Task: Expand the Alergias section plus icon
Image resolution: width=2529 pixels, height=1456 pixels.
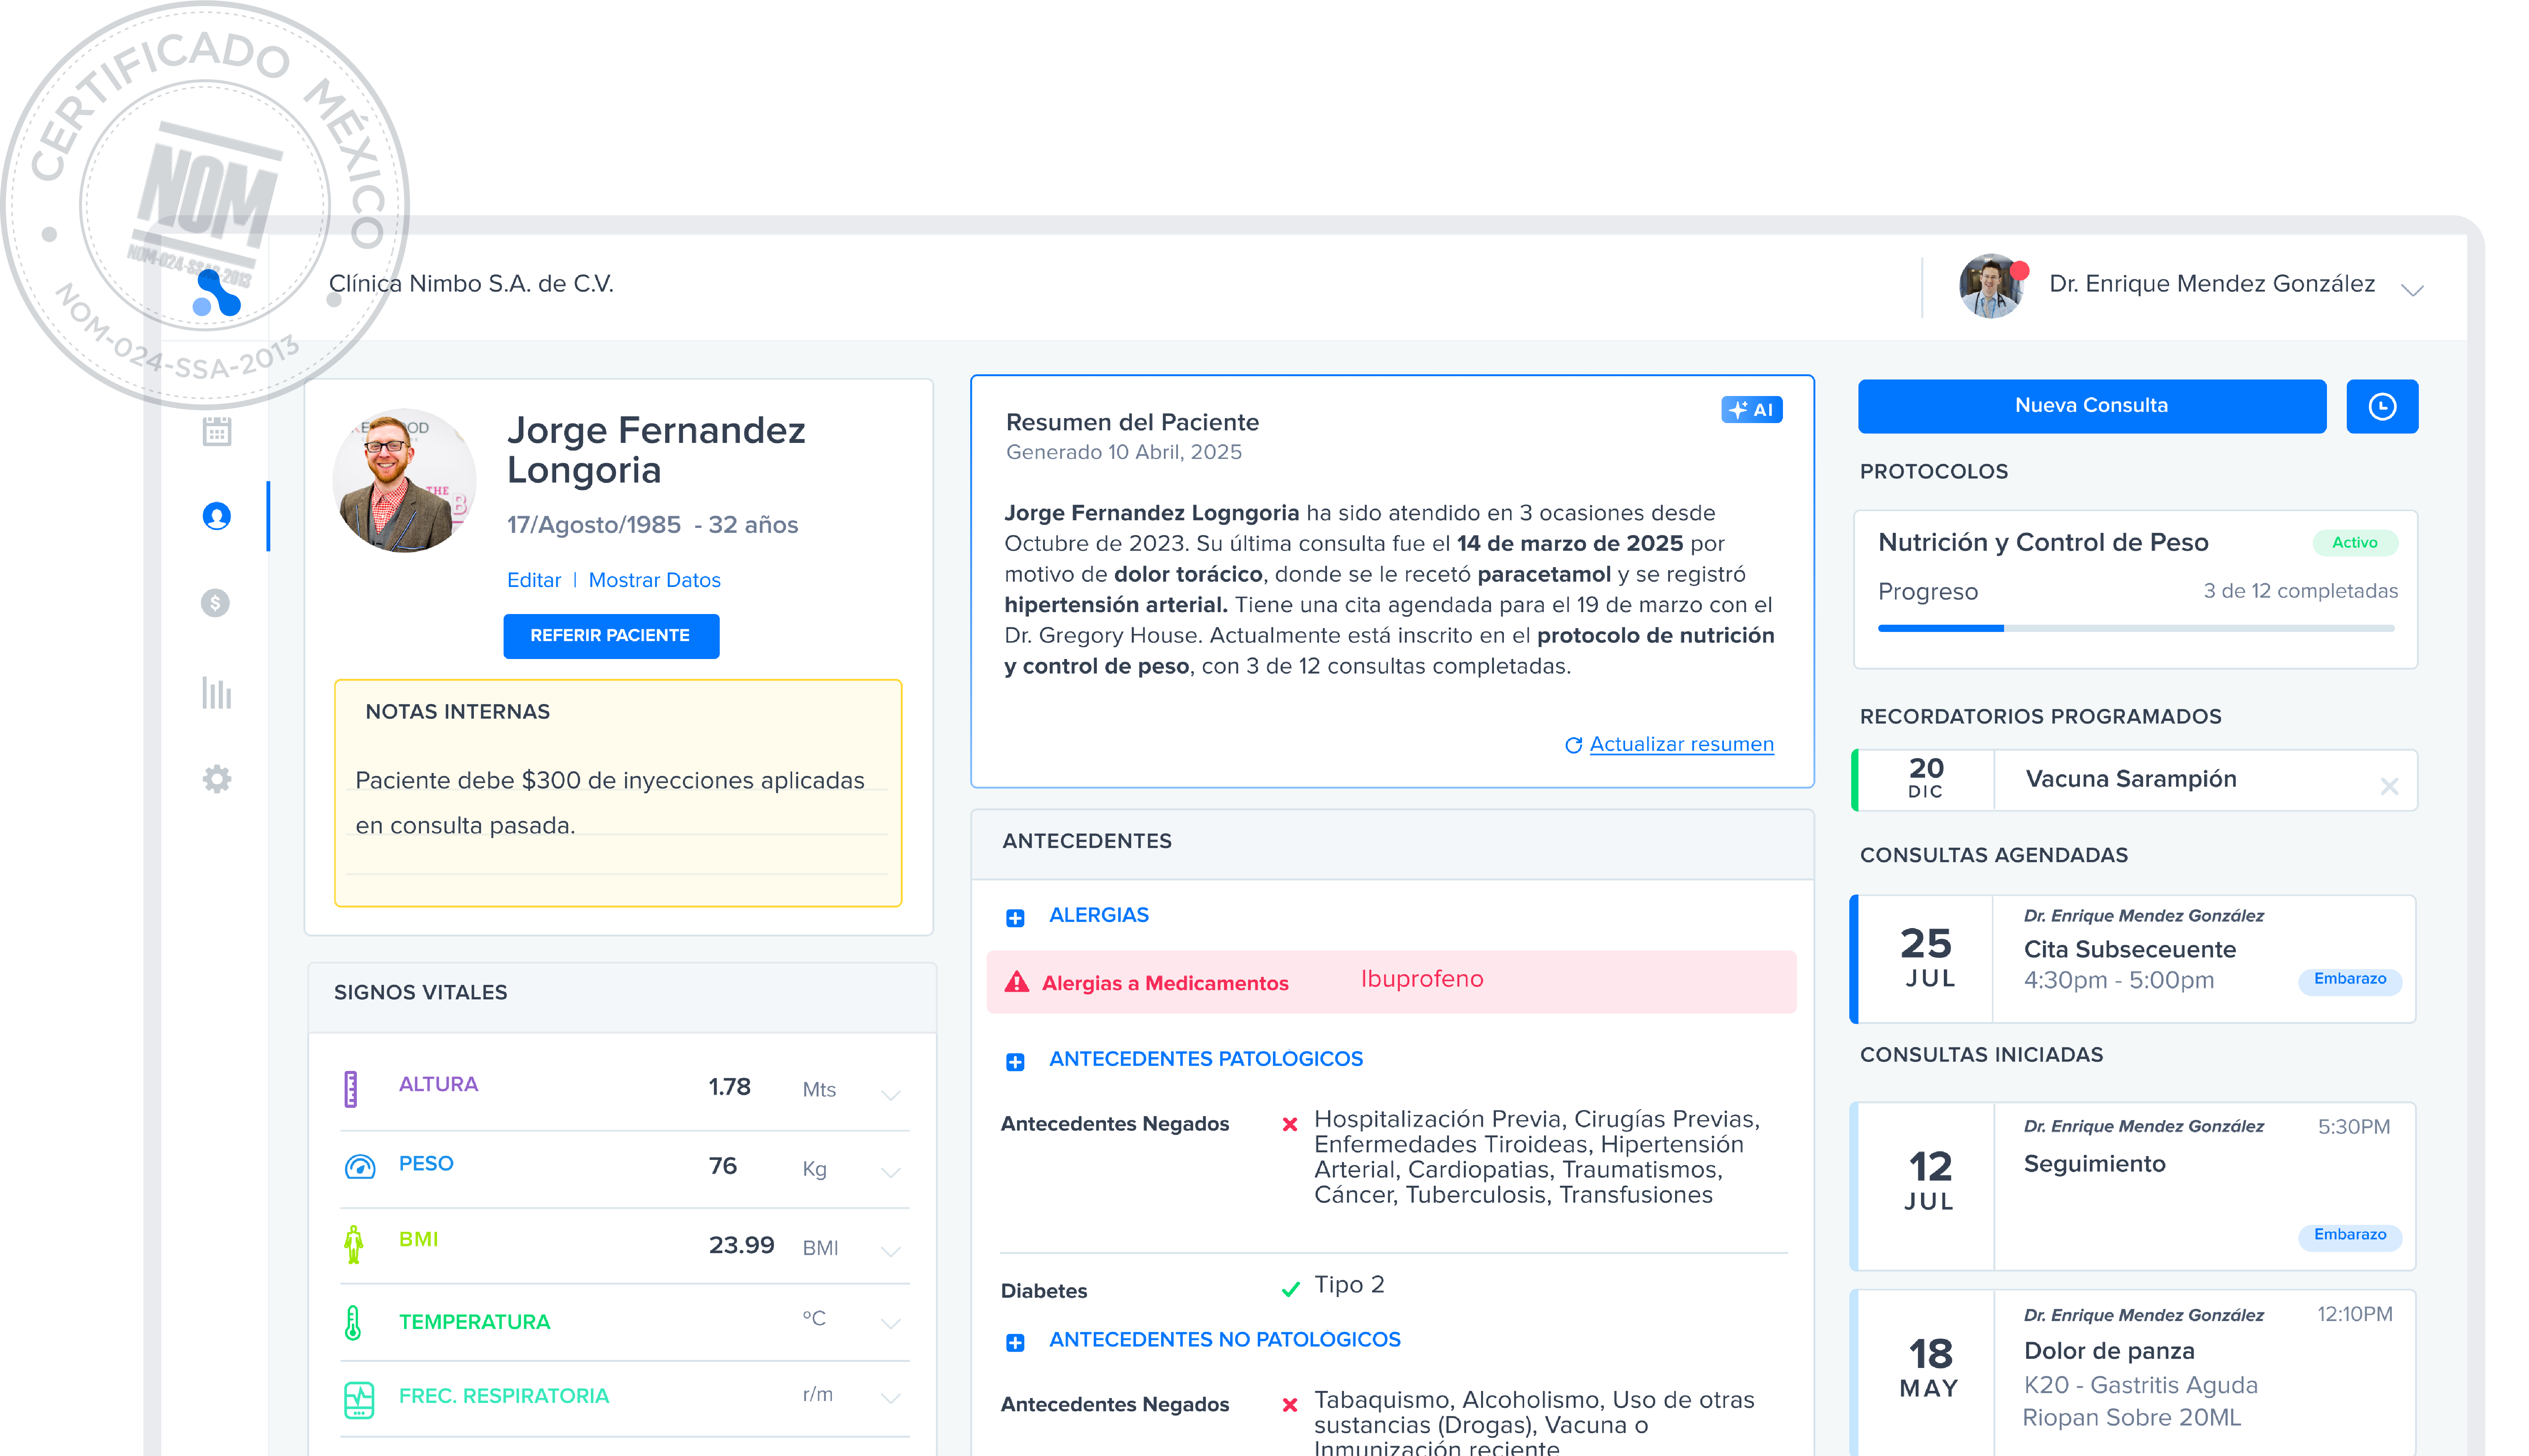Action: (1015, 918)
